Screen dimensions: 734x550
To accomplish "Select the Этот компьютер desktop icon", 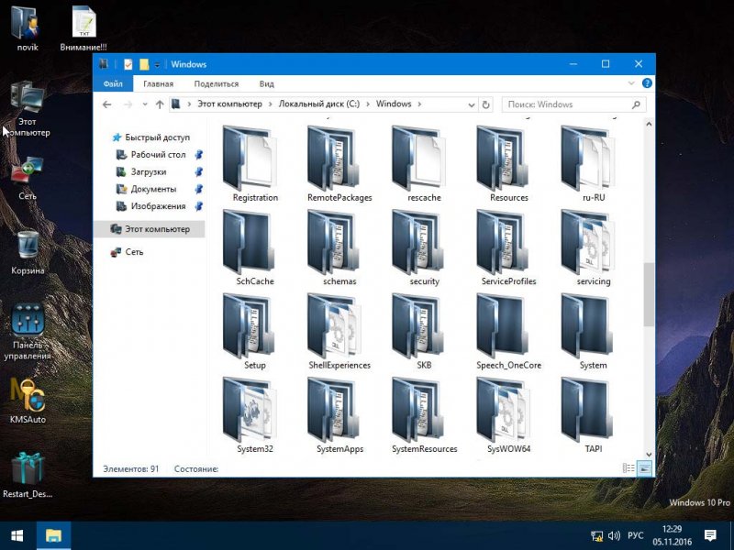I will tap(28, 109).
